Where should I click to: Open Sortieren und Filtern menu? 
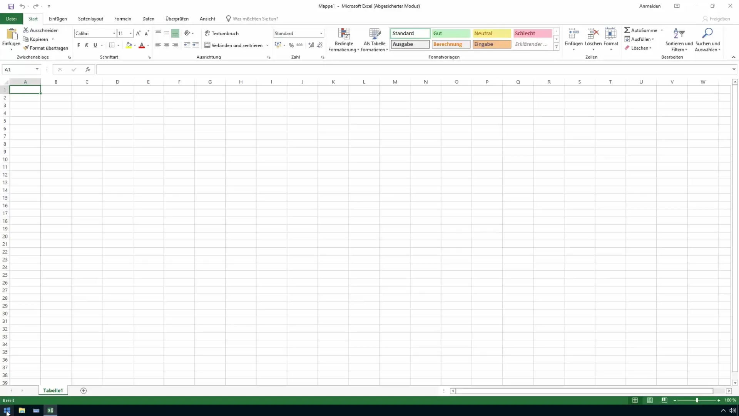pos(679,40)
